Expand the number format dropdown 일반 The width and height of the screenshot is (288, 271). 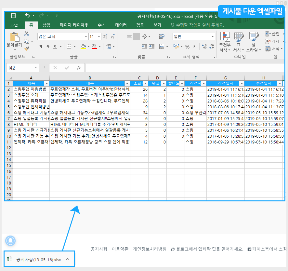213,37
